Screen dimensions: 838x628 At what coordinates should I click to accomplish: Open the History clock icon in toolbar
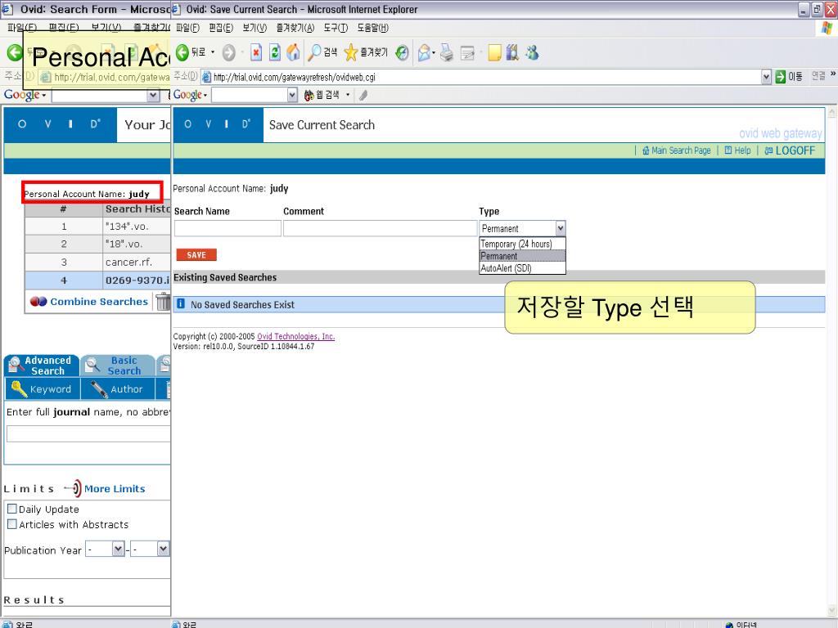click(x=402, y=52)
